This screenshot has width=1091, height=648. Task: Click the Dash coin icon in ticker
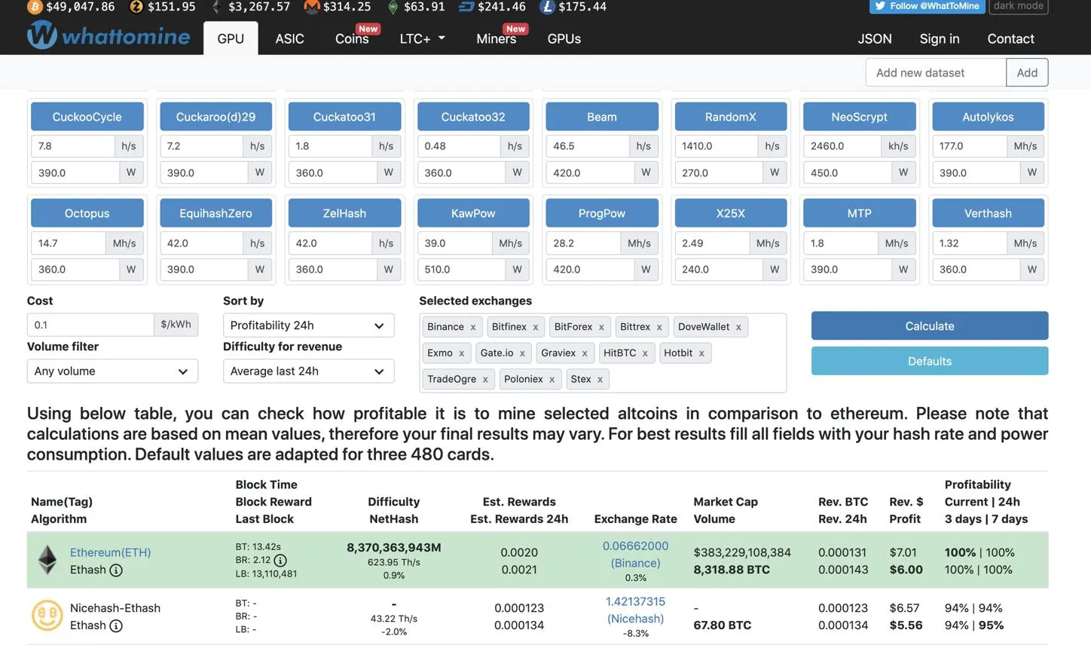[x=466, y=7]
